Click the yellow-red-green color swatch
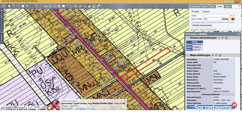 [233, 19]
